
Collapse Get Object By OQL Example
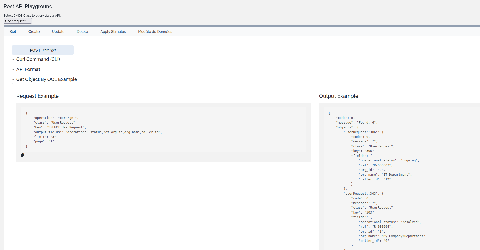(46, 79)
